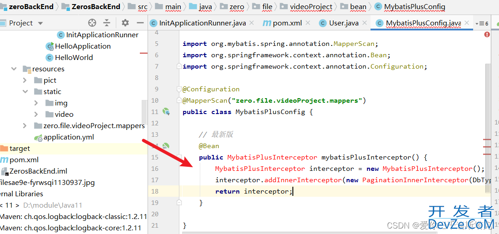
Task: Click the HelloApplication runnable class icon
Action: (x=49, y=46)
